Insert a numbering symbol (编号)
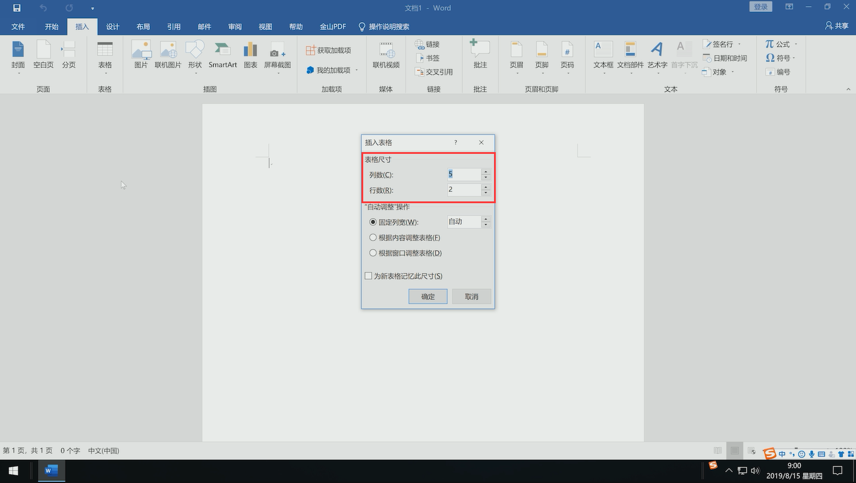The height and width of the screenshot is (483, 856). tap(778, 72)
